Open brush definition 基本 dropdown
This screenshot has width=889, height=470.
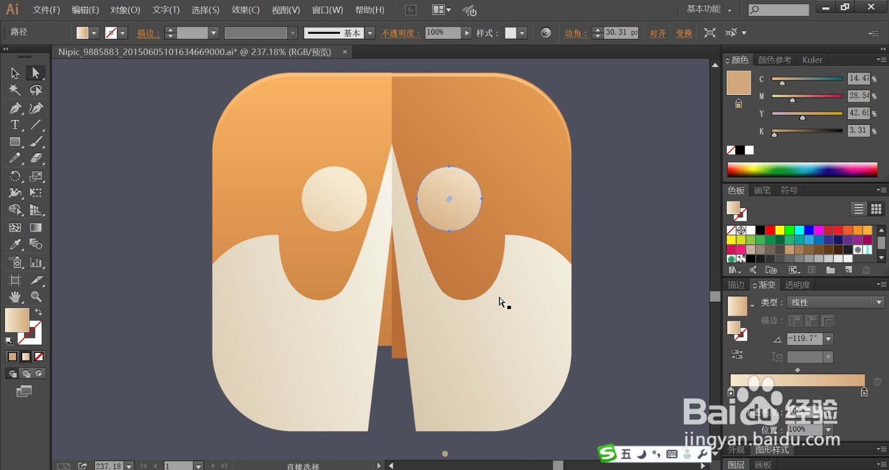371,33
